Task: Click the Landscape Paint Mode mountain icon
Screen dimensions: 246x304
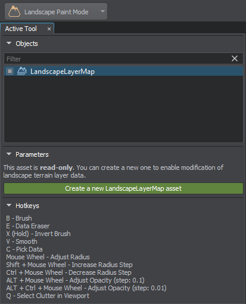Action: click(x=14, y=11)
